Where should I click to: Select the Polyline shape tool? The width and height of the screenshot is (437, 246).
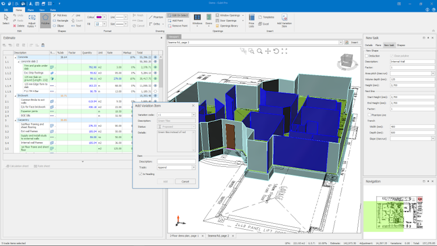point(45,19)
